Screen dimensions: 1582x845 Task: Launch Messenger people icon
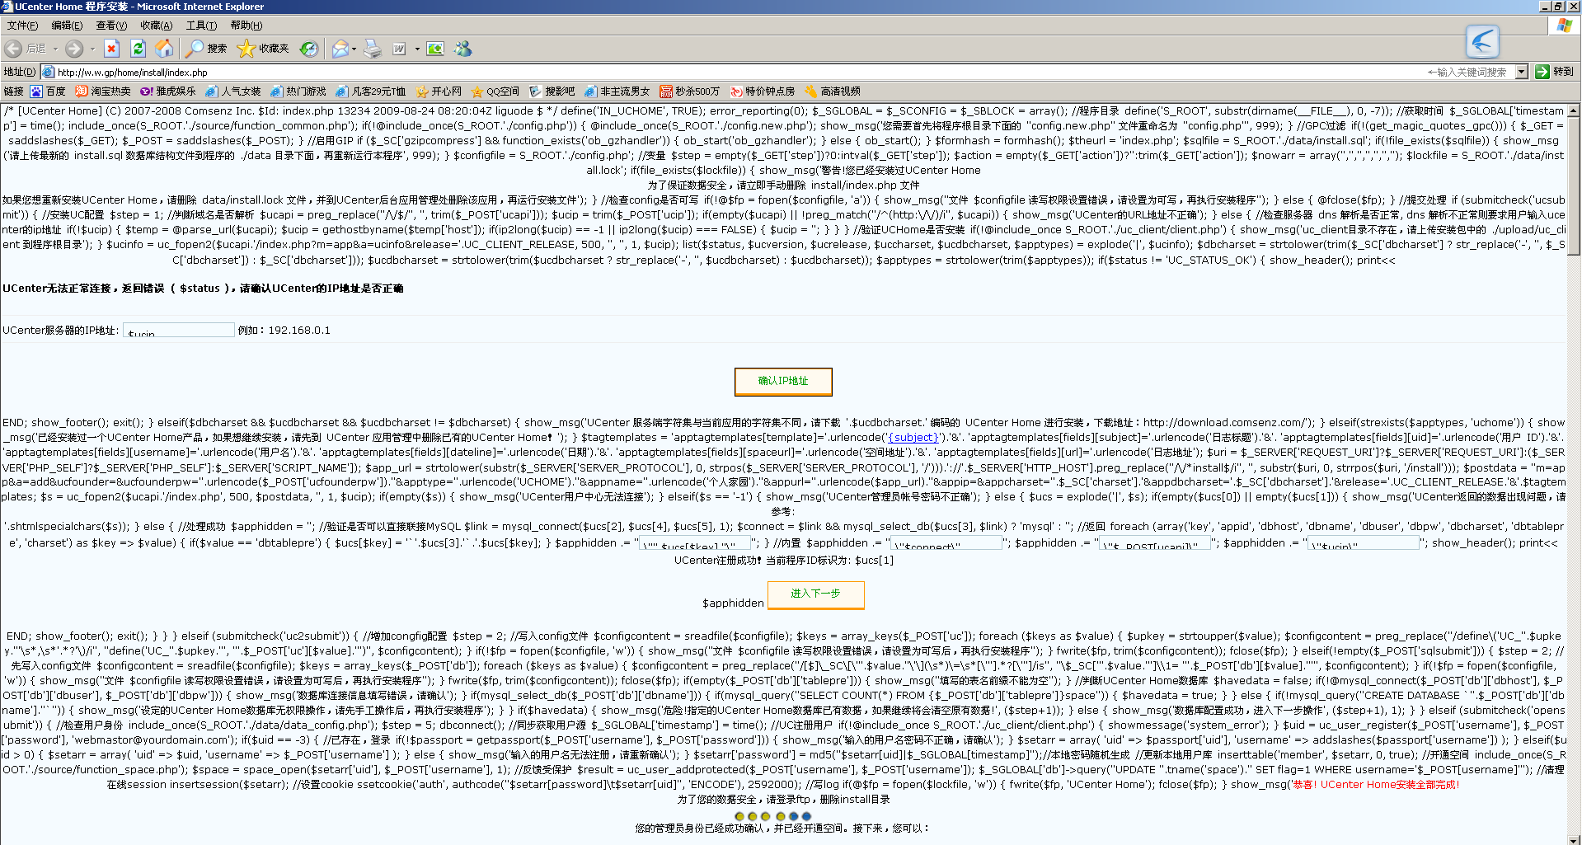463,49
